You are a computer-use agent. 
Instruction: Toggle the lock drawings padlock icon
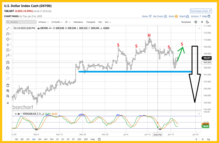tap(8, 68)
